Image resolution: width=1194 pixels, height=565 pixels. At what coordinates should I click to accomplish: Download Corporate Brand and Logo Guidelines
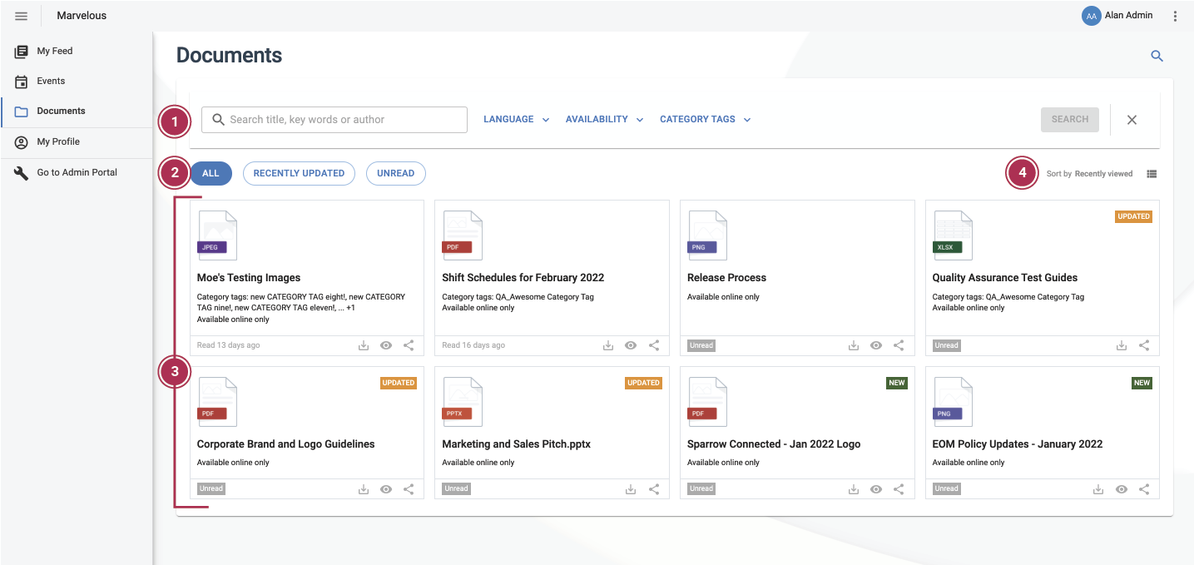coord(364,489)
